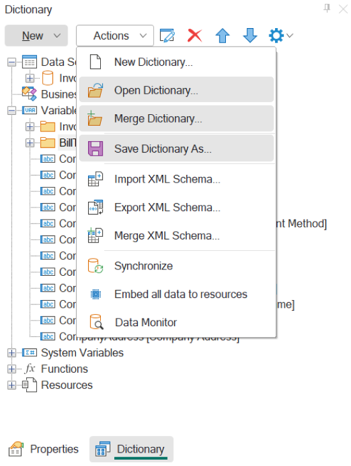The height and width of the screenshot is (466, 351).
Task: Click the blue Move Up arrow
Action: [x=222, y=36]
